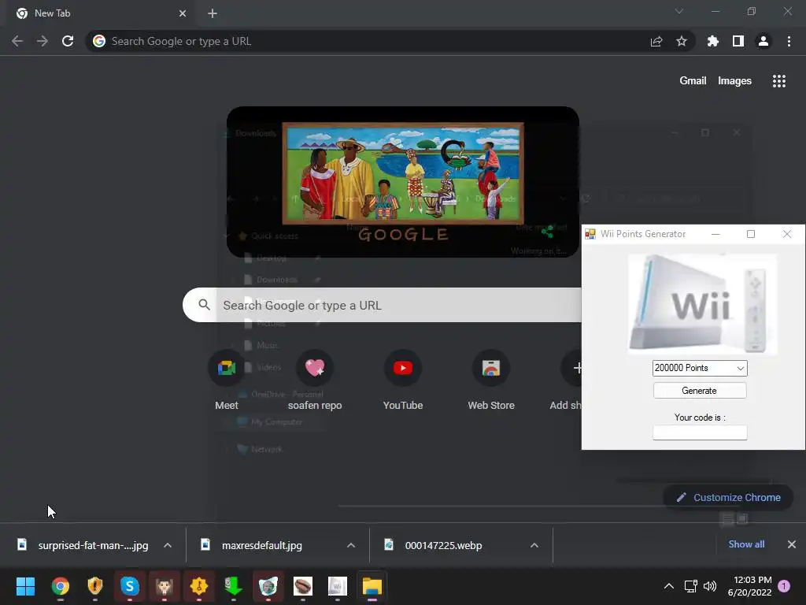Reload the page in Chrome

(x=68, y=41)
